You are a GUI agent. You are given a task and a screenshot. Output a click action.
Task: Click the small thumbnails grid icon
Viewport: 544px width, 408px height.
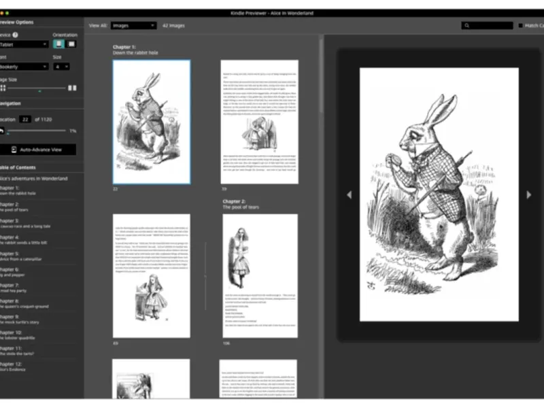click(3, 88)
